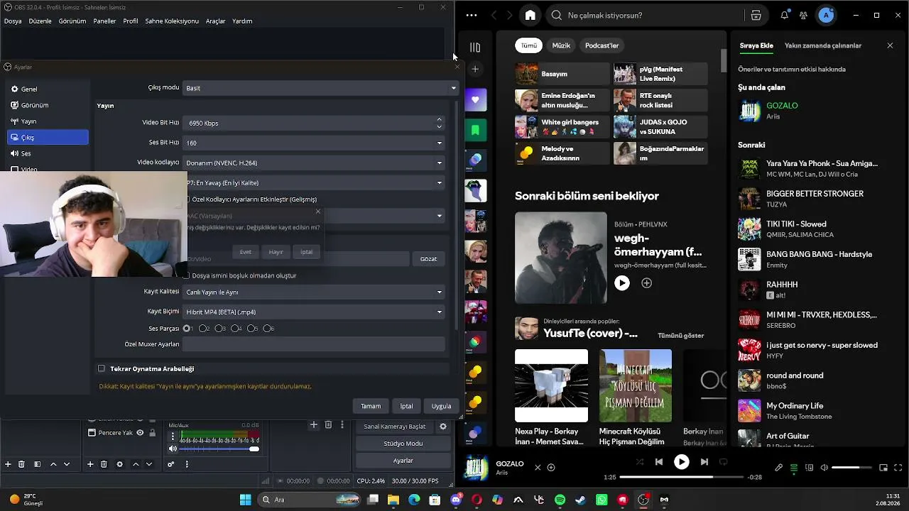The height and width of the screenshot is (511, 909).
Task: Open Liked Songs heart playlist in sidebar
Action: [475, 99]
